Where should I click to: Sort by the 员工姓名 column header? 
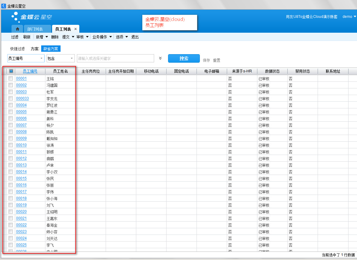coord(60,71)
